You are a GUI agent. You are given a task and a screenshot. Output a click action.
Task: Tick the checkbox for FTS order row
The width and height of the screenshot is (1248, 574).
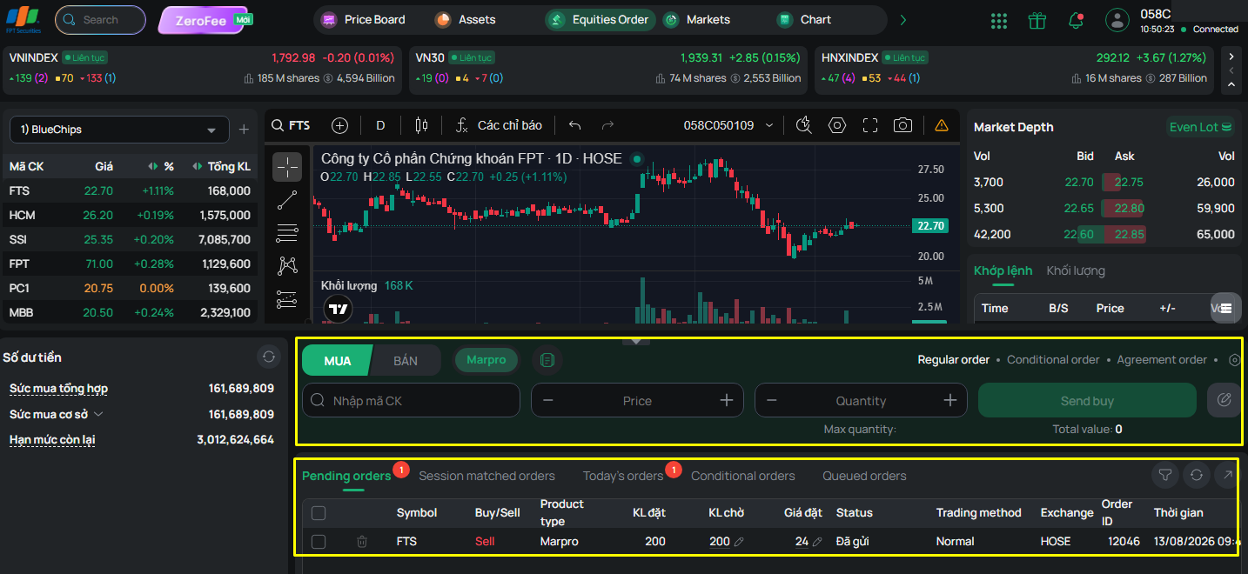[x=319, y=541]
